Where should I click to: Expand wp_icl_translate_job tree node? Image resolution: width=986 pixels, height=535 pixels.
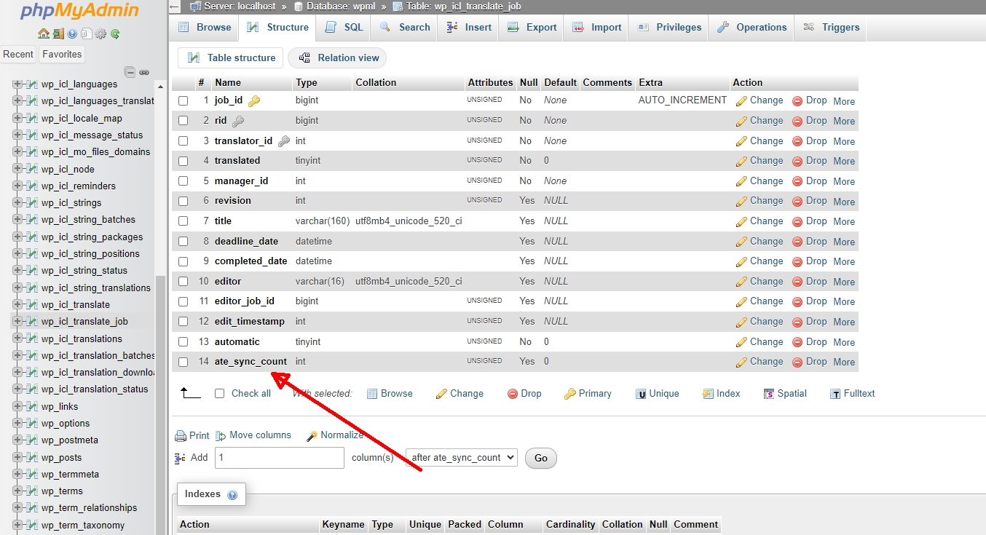[17, 322]
